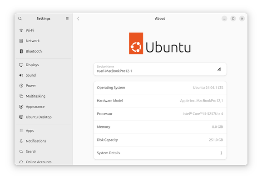Switch to Multitasking settings
Image resolution: width=262 pixels, height=181 pixels.
point(44,96)
